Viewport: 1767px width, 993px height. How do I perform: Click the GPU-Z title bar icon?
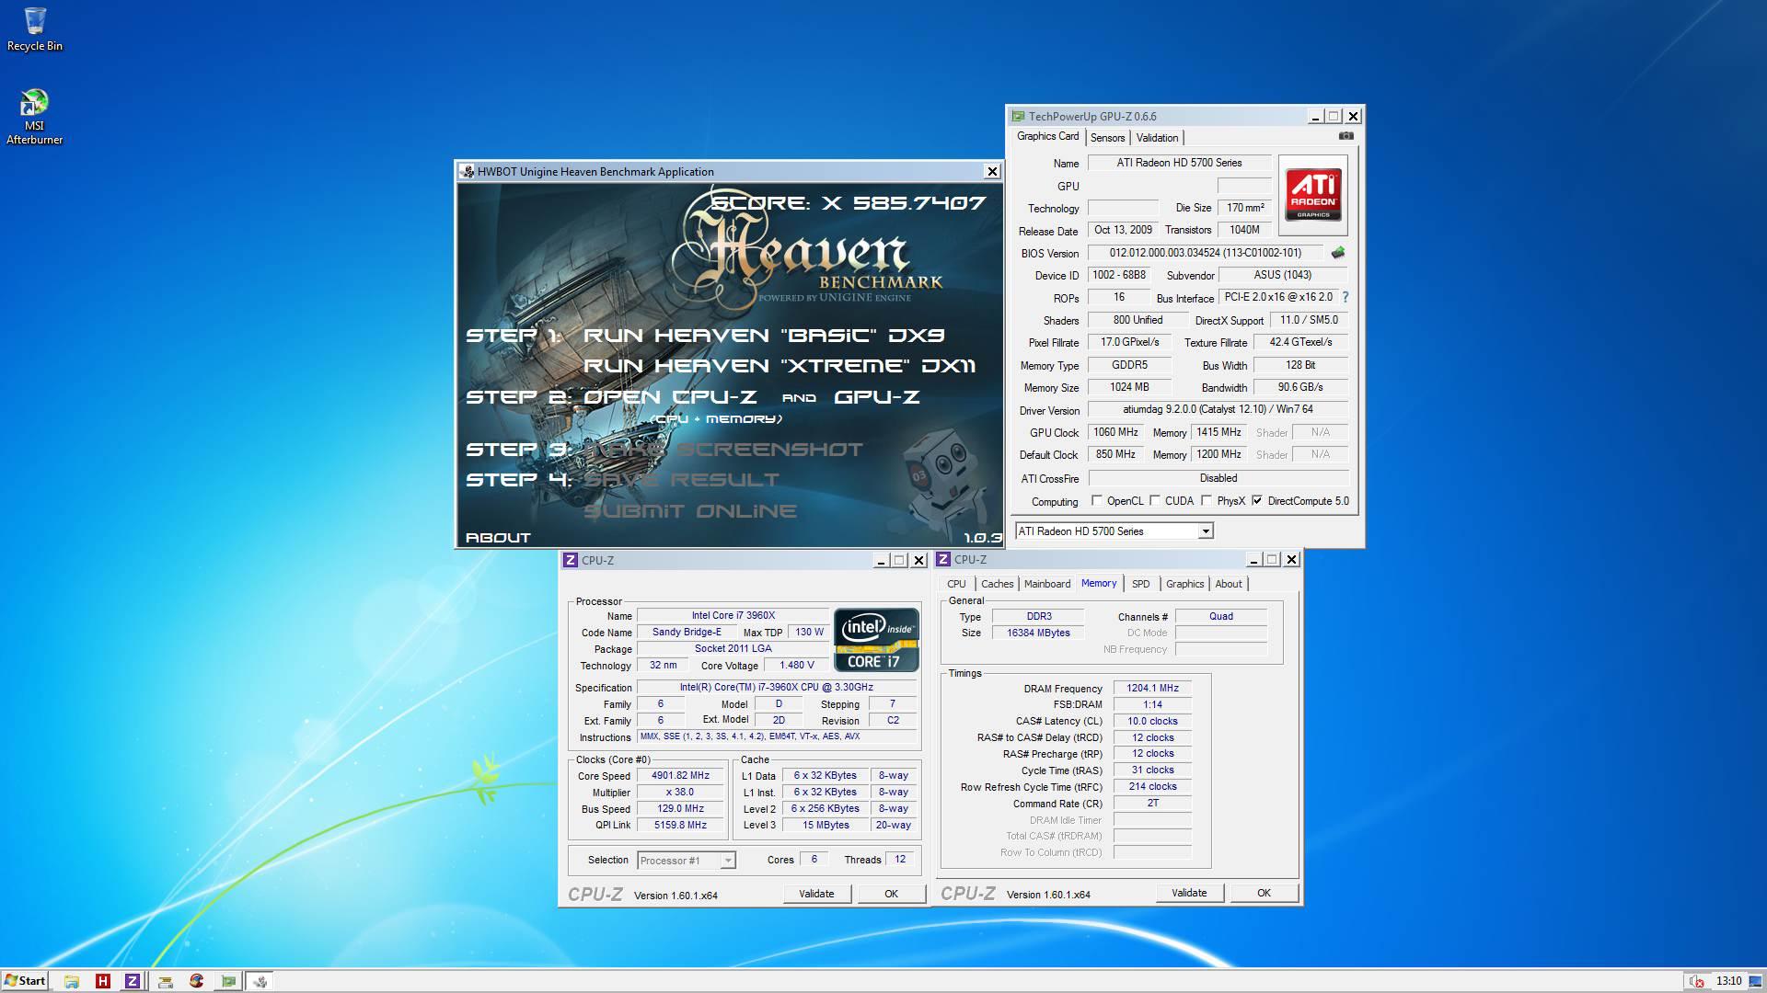tap(1018, 116)
